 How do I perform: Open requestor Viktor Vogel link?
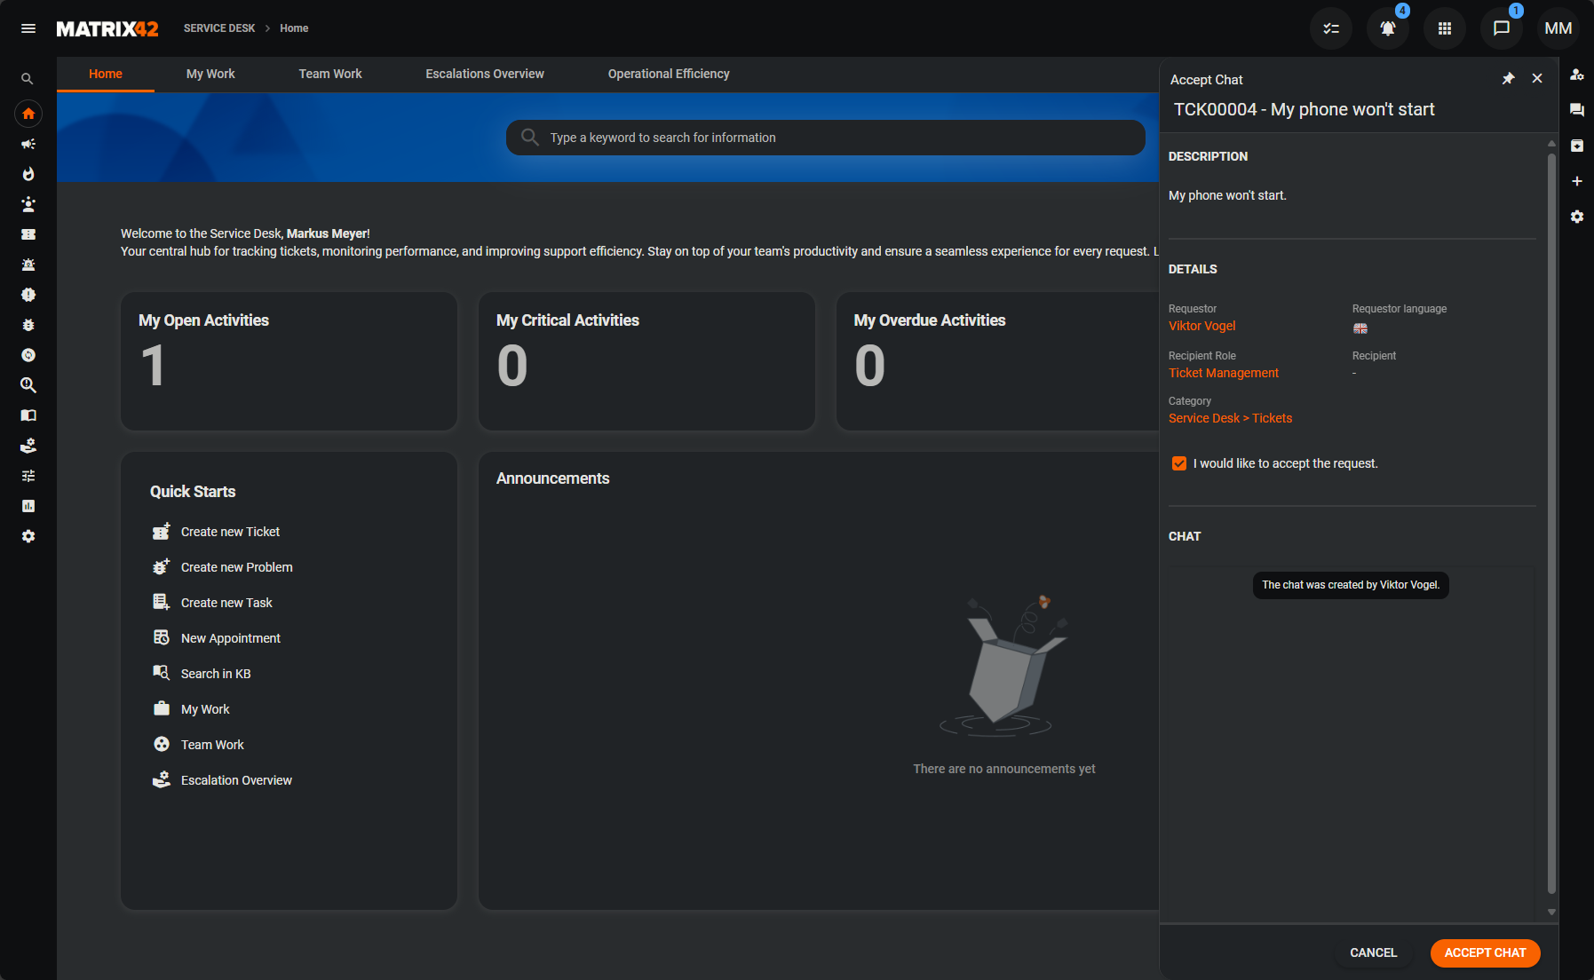click(1201, 326)
